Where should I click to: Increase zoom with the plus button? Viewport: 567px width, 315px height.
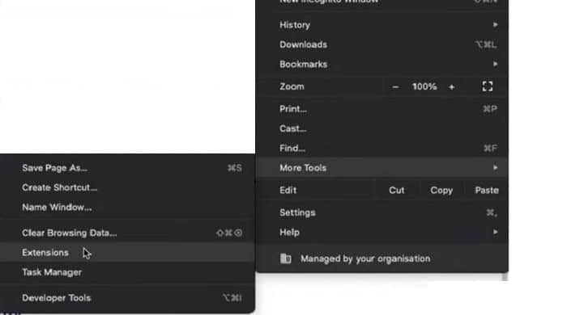pos(451,87)
